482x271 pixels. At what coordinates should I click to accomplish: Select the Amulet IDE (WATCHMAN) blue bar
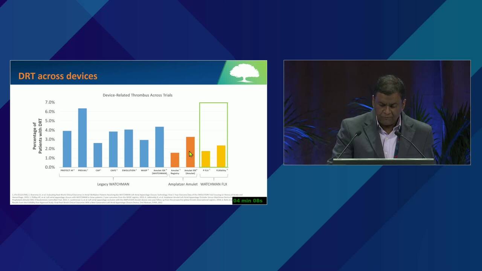pyautogui.click(x=159, y=147)
